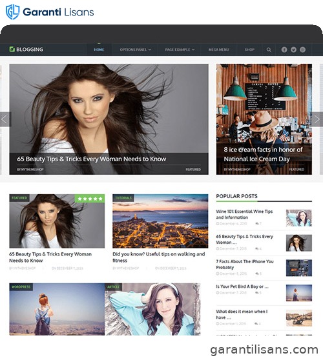Click the WordPress category label
323x360 pixels.
coord(21,286)
